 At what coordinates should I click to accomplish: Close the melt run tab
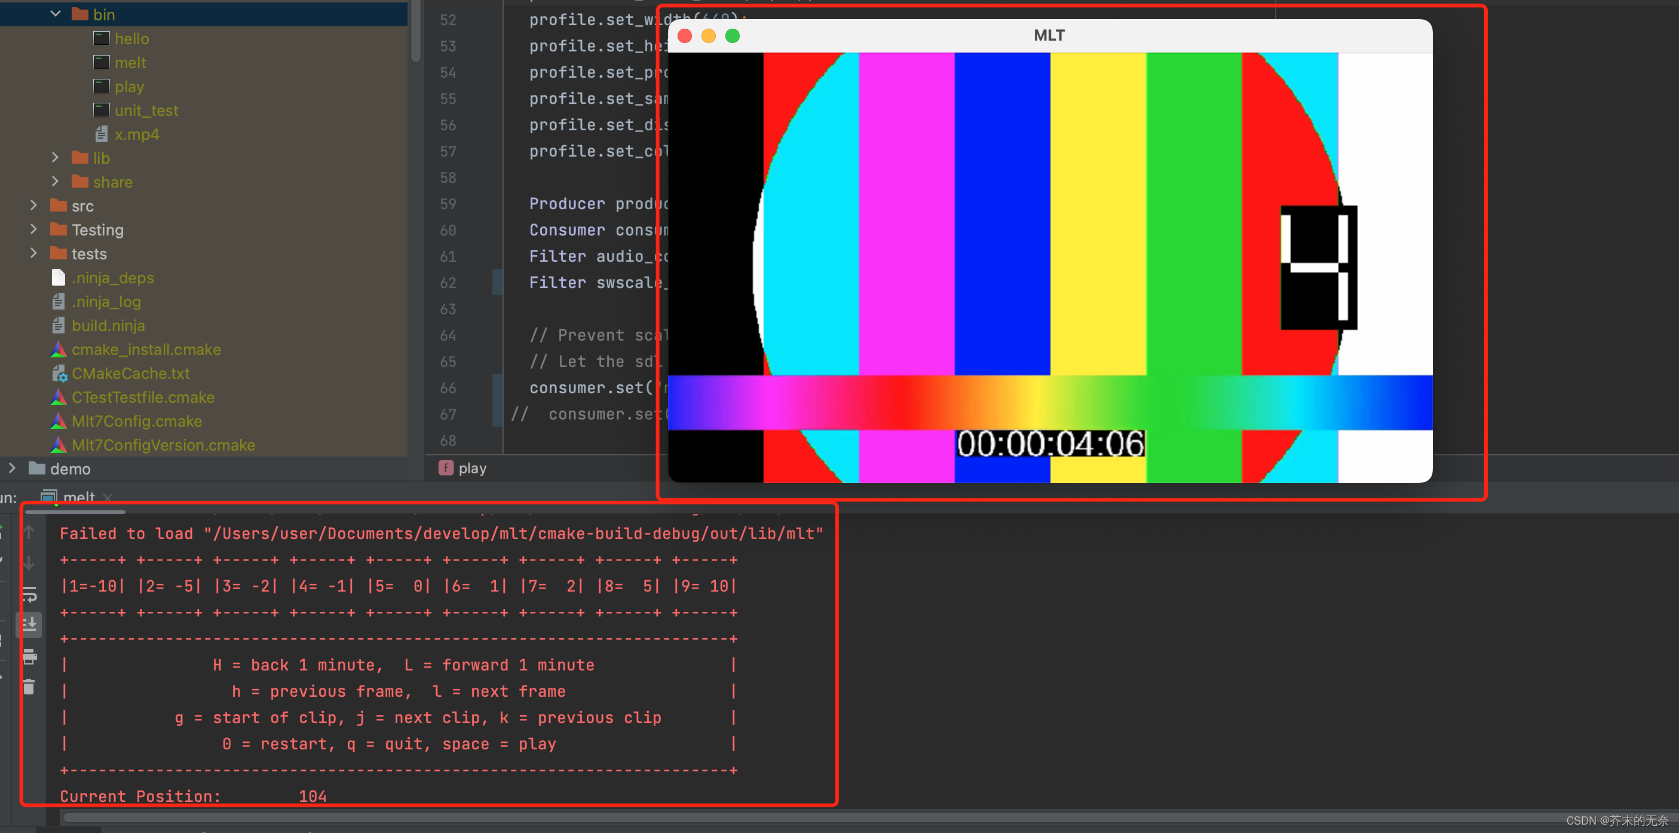click(108, 497)
